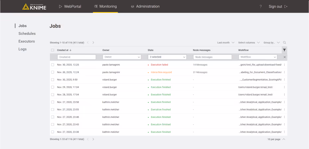Check the Nov. 27, 2020, 23:38 row

click(52, 132)
